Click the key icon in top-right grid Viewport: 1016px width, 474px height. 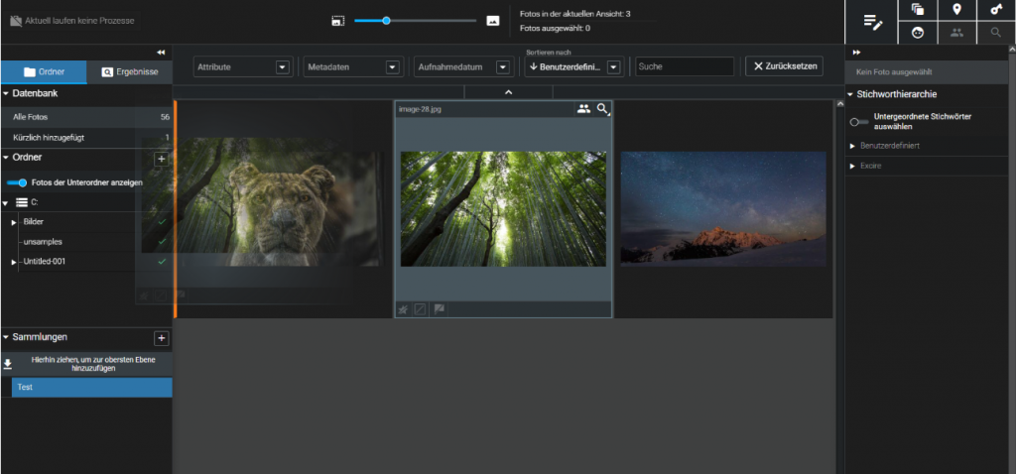(x=995, y=10)
